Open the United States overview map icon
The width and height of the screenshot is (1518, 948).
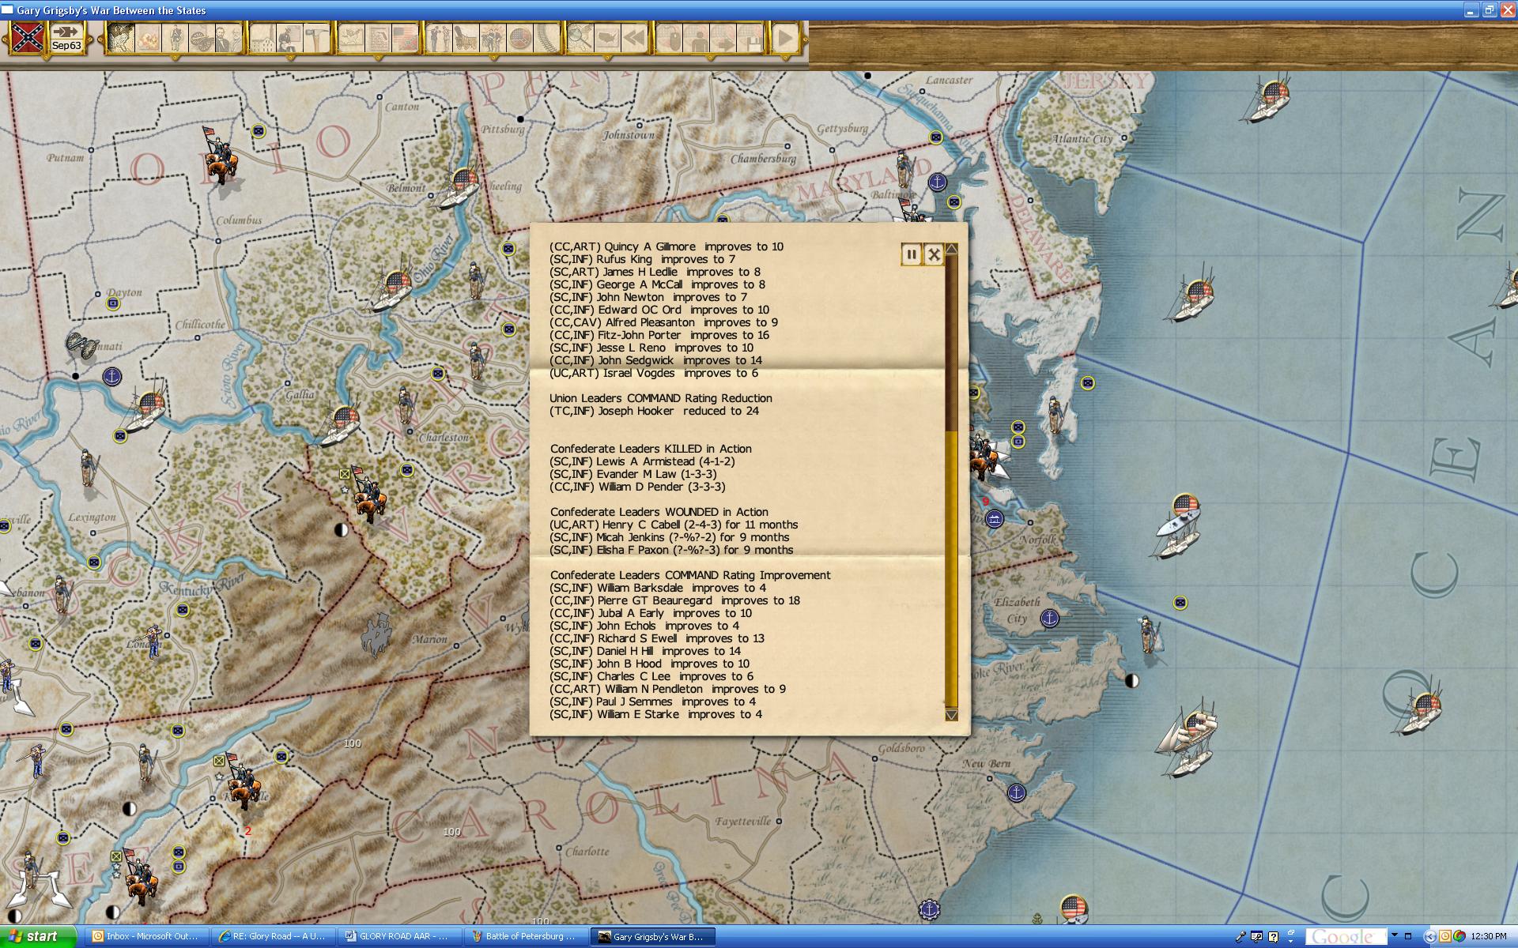607,38
